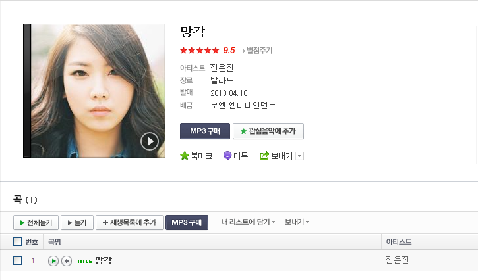This screenshot has width=478, height=280.
Task: Expand the arrow beside 보내기 under album info
Action: click(x=300, y=156)
